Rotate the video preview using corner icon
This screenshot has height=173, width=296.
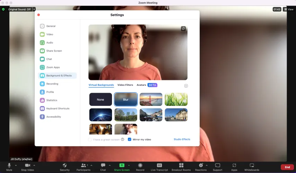183,29
